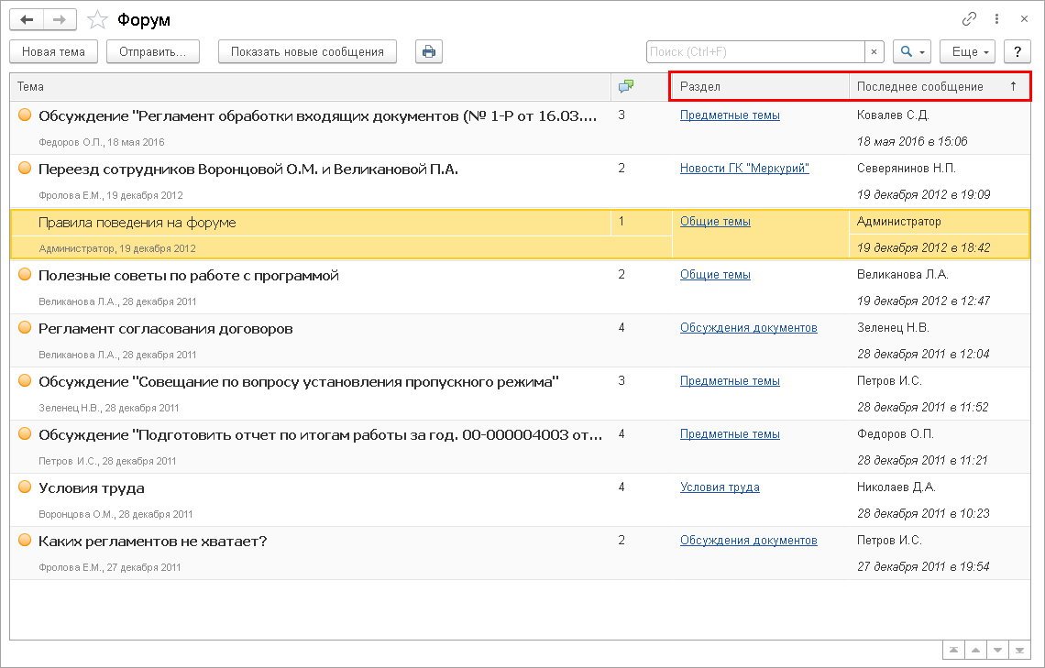Open the Еще dropdown menu
This screenshot has height=668, width=1045.
coord(968,51)
